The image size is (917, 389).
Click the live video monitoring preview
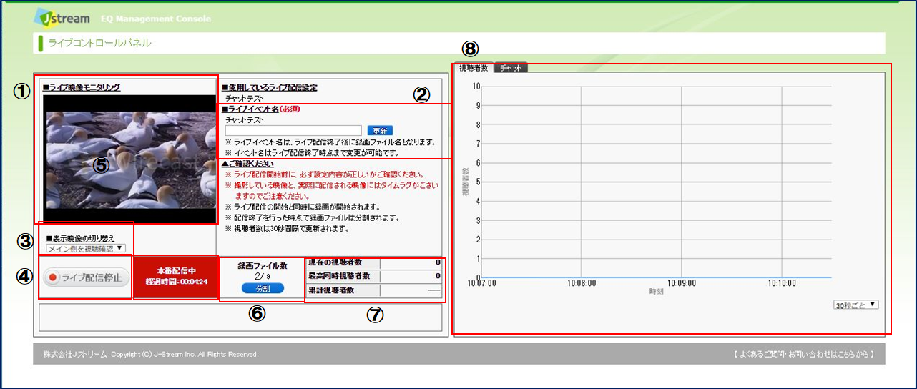(129, 158)
